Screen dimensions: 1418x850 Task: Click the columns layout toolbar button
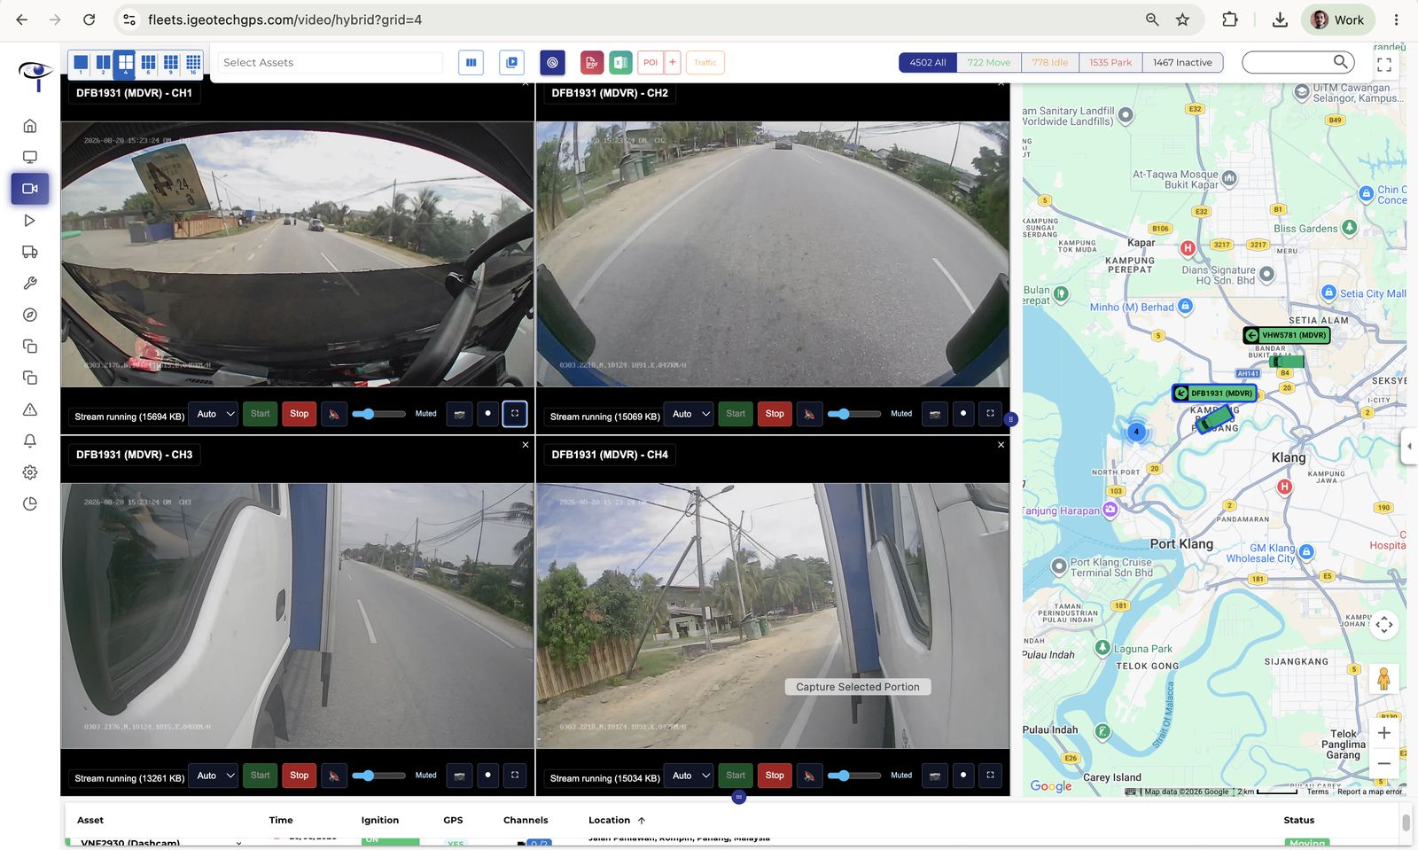[471, 62]
